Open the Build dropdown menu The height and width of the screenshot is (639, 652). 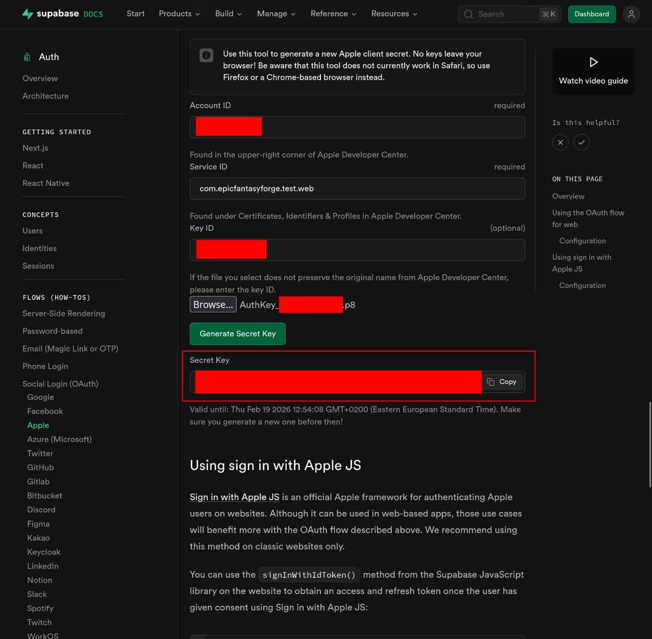[228, 14]
